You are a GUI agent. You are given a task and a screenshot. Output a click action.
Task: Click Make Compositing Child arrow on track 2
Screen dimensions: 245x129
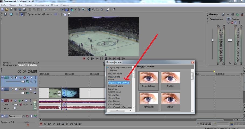35,93
